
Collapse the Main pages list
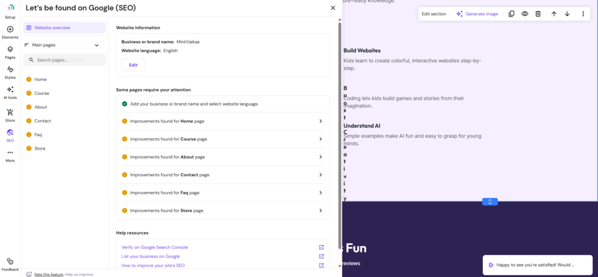click(x=96, y=45)
